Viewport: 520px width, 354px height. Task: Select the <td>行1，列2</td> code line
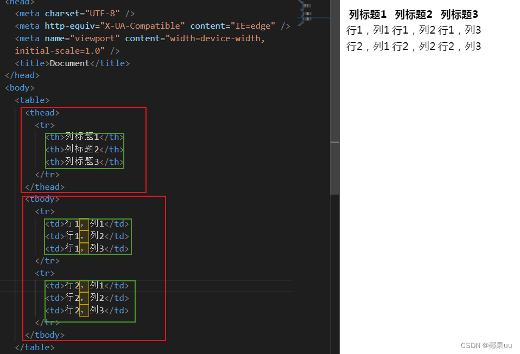click(x=87, y=236)
